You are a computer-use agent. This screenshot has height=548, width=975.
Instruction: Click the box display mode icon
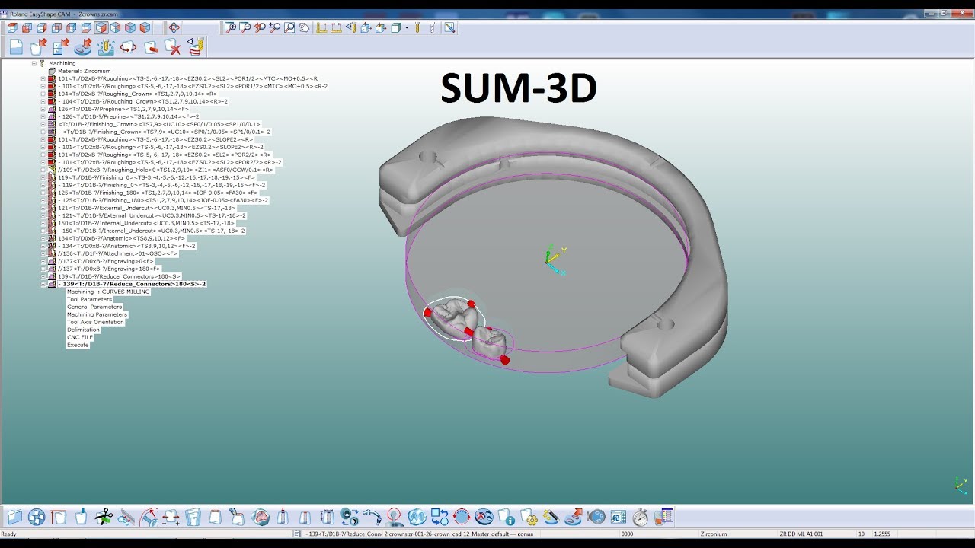[395, 27]
